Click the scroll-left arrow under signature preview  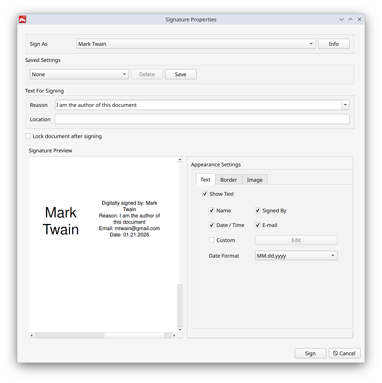[x=32, y=335]
